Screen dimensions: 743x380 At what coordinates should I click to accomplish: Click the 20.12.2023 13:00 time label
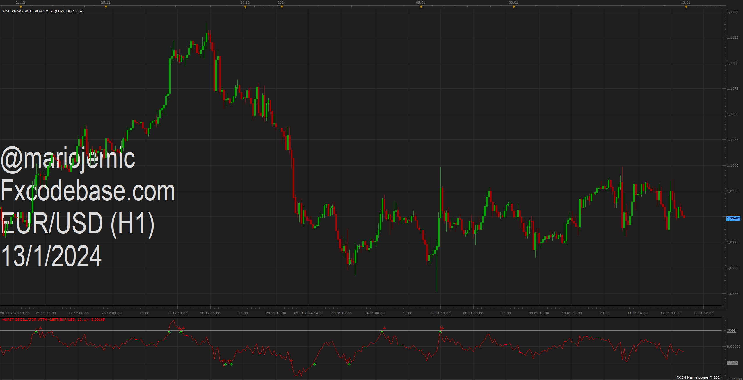(15, 313)
